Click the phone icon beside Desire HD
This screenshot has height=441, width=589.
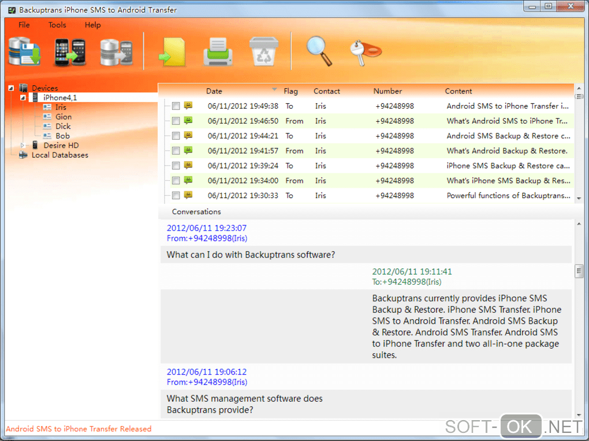tap(35, 145)
